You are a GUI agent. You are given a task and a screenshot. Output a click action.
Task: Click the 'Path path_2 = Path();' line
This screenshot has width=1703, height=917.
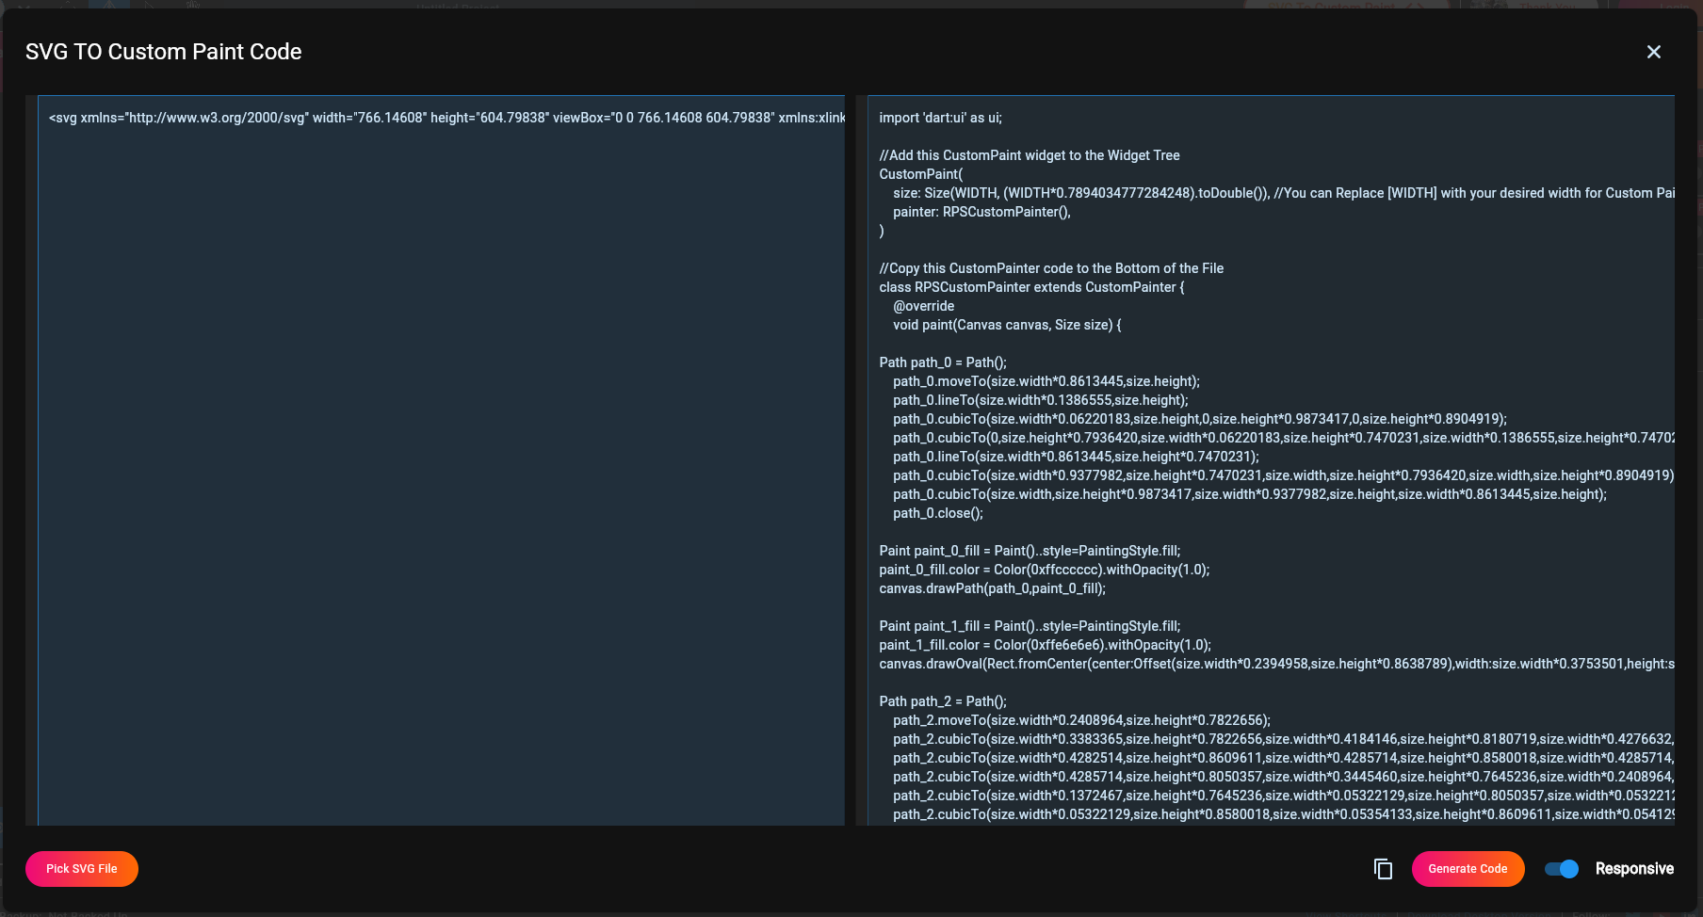point(942,701)
